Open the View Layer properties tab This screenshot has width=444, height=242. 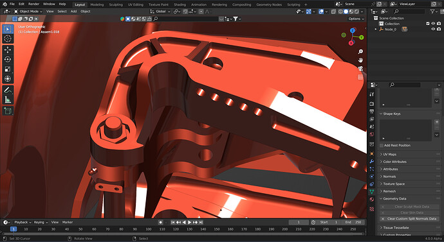point(372,119)
